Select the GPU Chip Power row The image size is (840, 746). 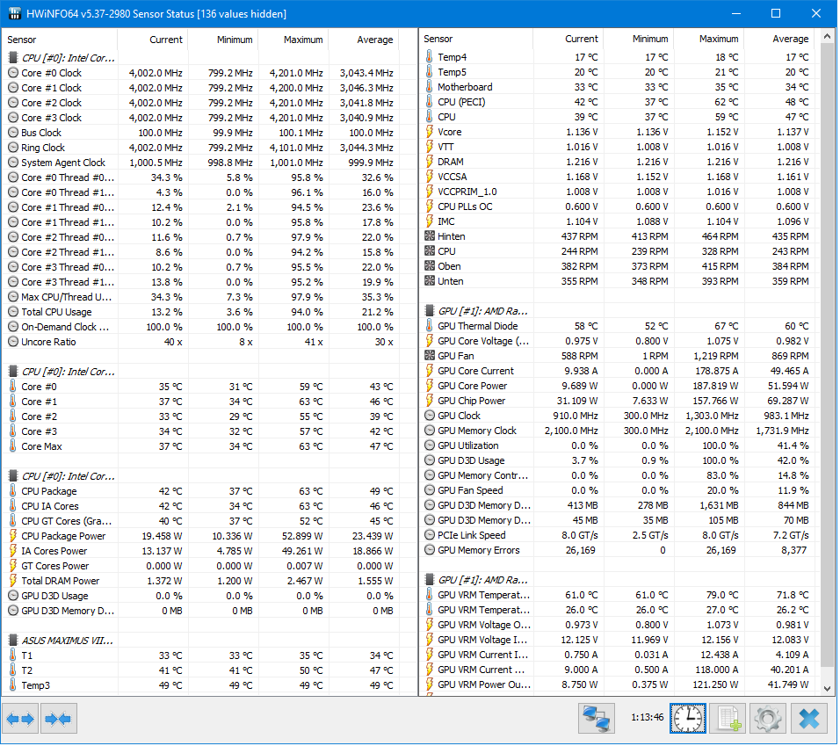coord(617,401)
